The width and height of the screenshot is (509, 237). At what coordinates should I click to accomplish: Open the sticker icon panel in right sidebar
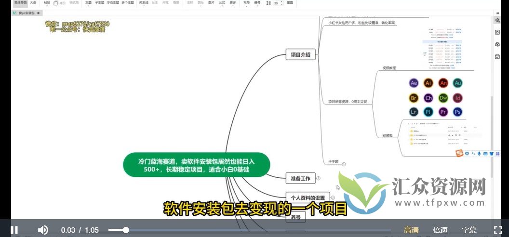pos(497,32)
